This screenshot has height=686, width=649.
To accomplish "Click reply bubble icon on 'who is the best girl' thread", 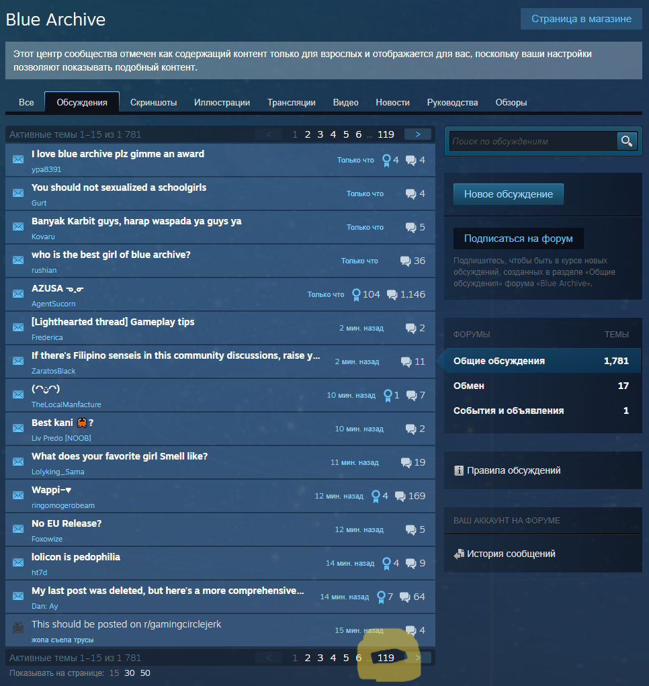I will [x=405, y=261].
